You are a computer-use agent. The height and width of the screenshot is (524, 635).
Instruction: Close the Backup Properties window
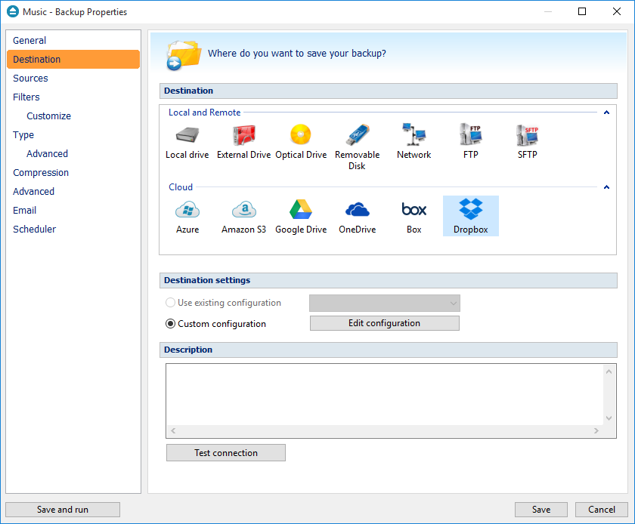click(617, 11)
